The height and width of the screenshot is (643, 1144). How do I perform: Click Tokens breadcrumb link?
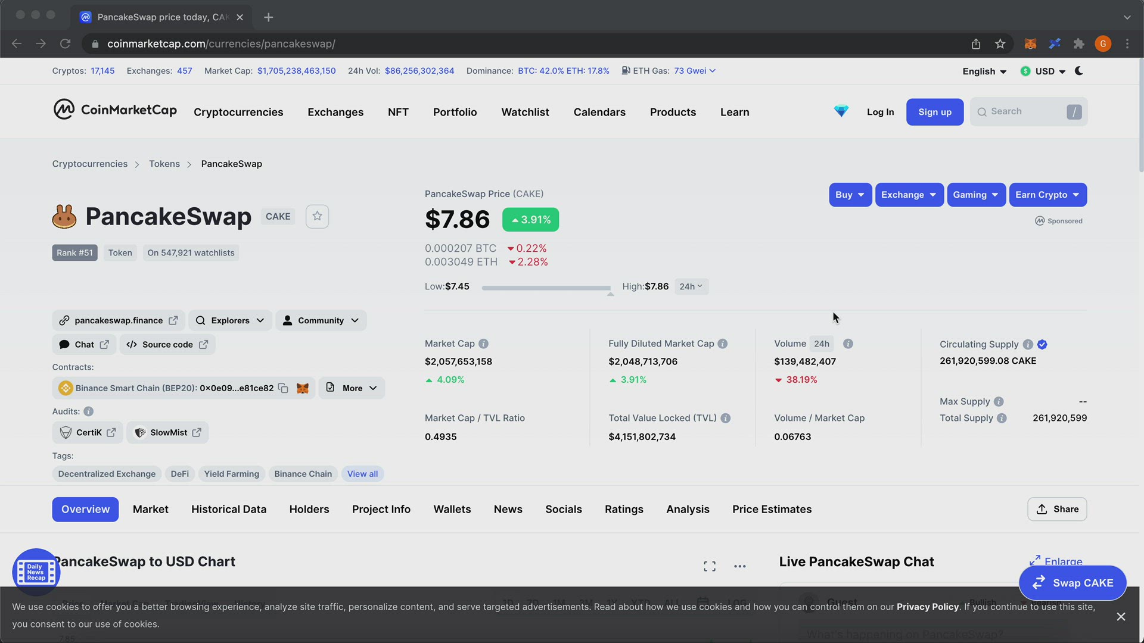[x=164, y=164]
